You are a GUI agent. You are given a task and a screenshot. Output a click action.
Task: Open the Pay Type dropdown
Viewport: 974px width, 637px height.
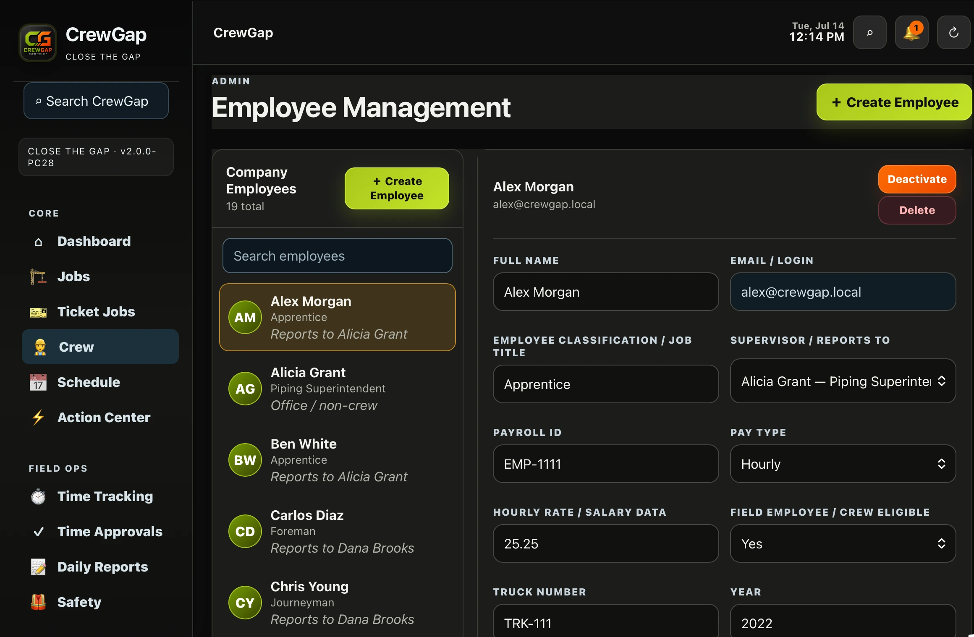coord(843,464)
